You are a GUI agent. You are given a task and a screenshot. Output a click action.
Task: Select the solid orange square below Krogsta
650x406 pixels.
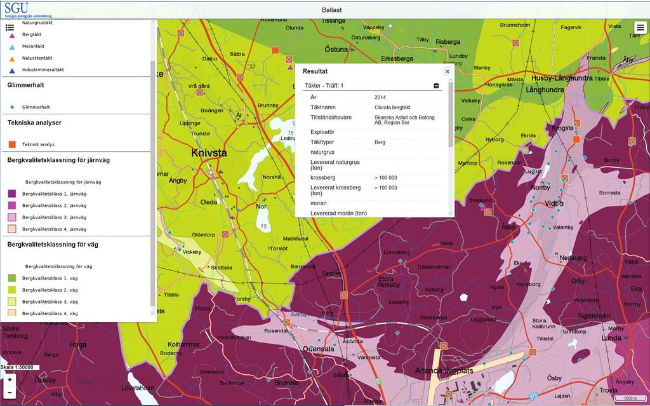576,139
